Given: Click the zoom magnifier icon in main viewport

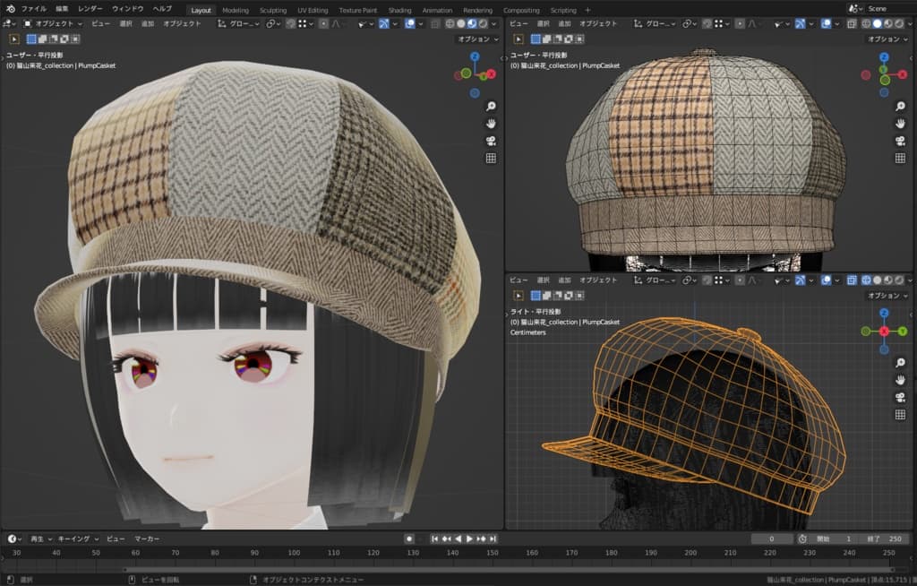Looking at the screenshot, I should 491,106.
